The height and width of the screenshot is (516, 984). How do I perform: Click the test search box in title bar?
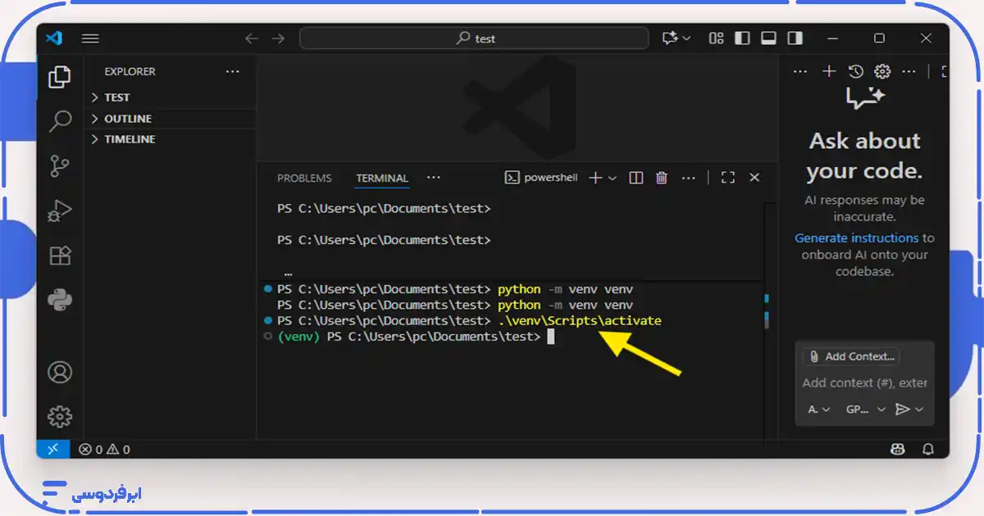[474, 38]
